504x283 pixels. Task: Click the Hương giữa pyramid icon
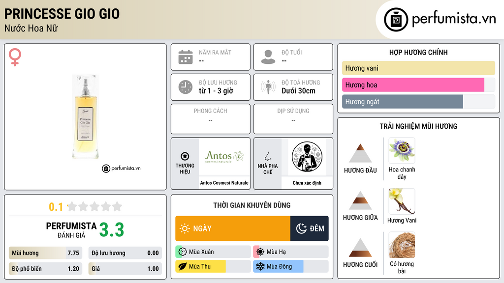point(360,200)
